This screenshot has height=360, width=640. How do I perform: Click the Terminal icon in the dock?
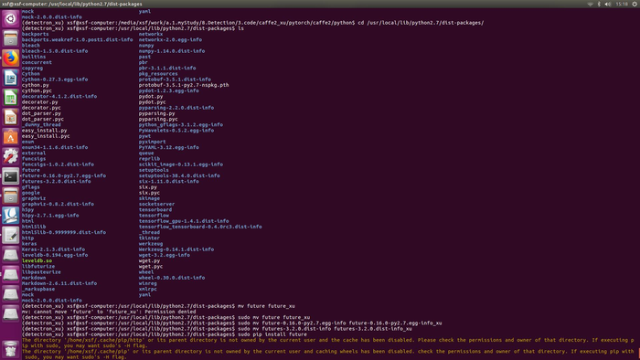pos(10,176)
